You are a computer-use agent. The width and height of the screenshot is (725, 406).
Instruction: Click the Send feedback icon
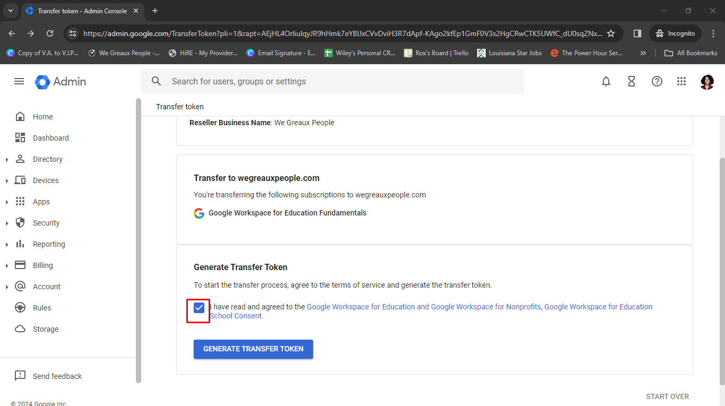pos(20,376)
